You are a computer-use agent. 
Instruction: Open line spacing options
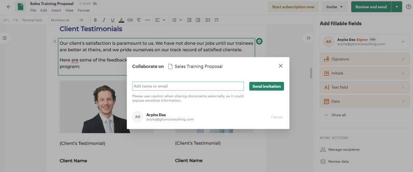pyautogui.click(x=208, y=20)
